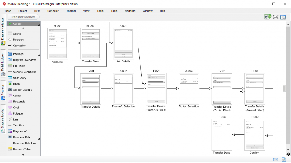Open the Modeling menu
The image size is (291, 163).
pos(130,11)
